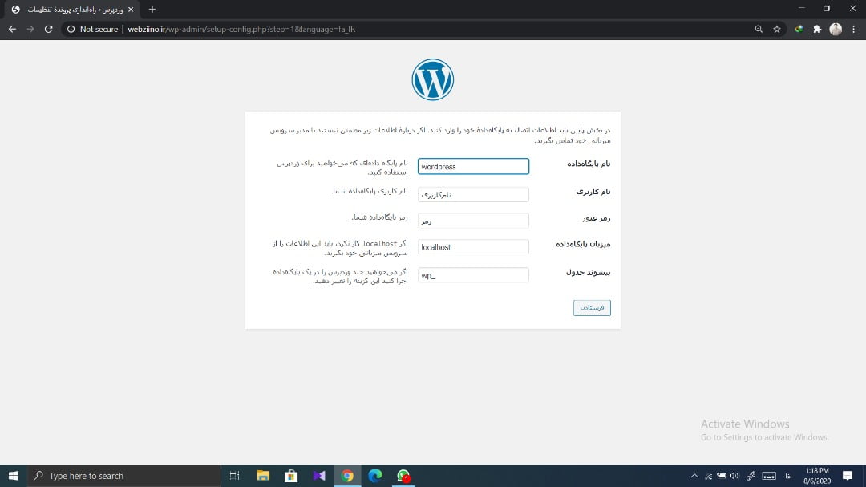Image resolution: width=866 pixels, height=487 pixels.
Task: Click the Chrome icon on the taskbar
Action: tap(347, 476)
